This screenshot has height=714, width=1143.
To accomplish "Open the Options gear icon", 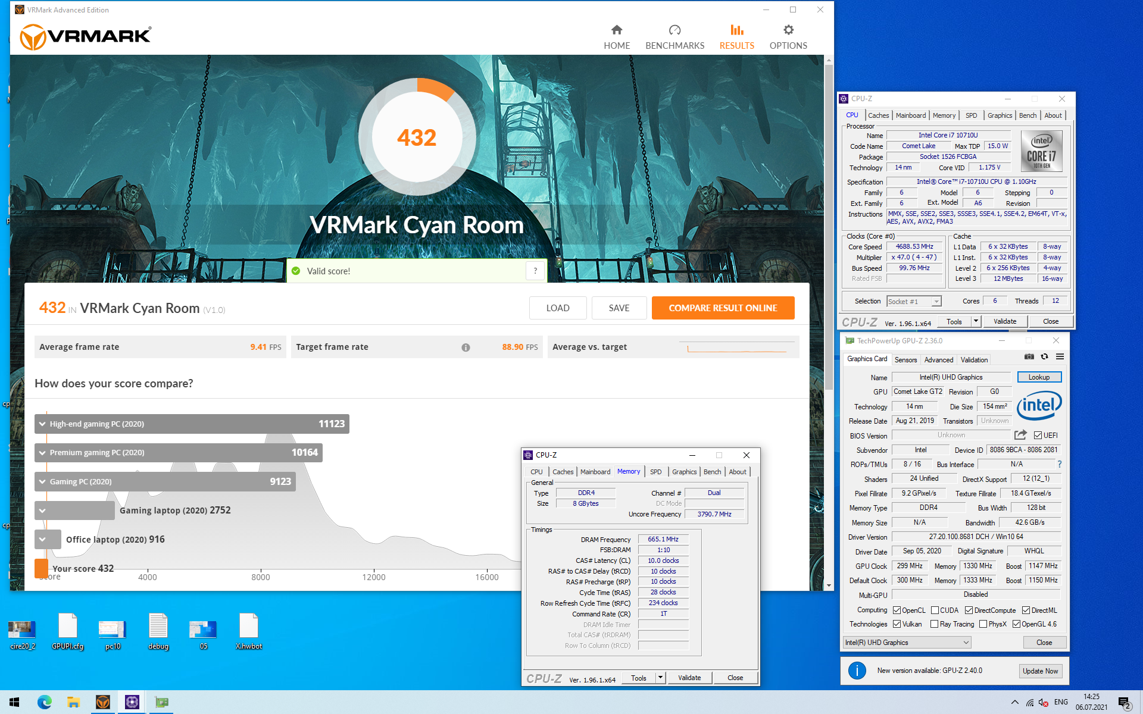I will 788,30.
